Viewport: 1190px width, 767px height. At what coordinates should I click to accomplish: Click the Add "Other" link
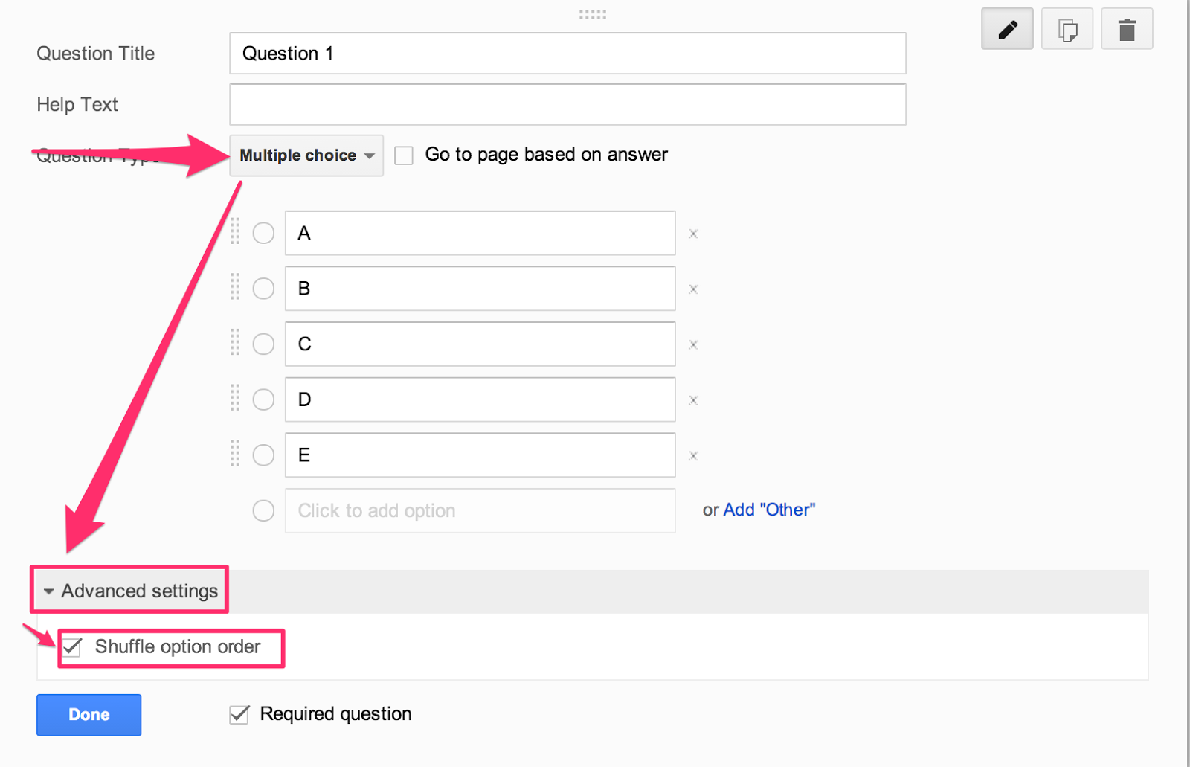[x=769, y=510]
